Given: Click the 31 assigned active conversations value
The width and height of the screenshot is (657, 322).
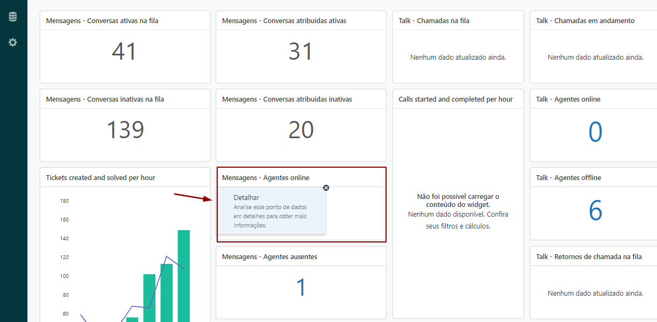Looking at the screenshot, I should click(x=301, y=52).
